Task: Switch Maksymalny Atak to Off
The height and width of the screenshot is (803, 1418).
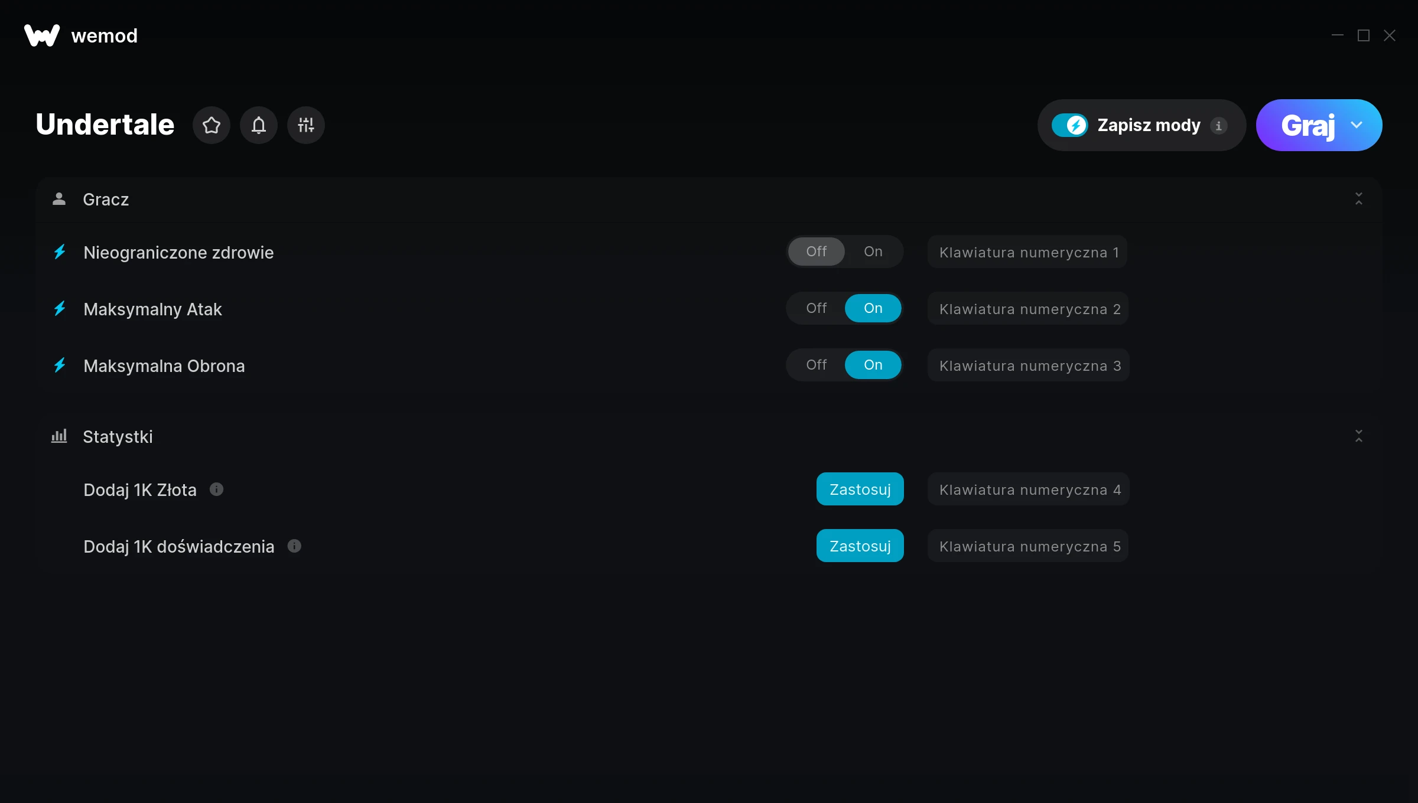Action: point(816,308)
